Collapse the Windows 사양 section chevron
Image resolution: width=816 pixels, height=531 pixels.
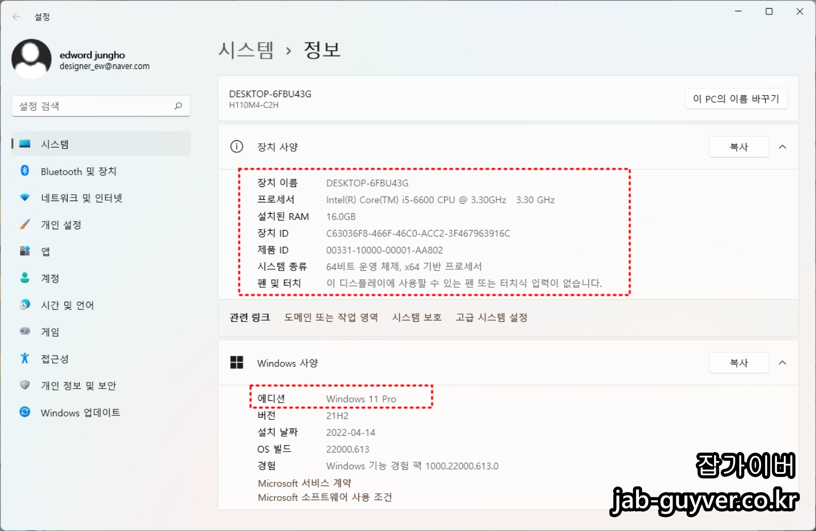tap(782, 363)
